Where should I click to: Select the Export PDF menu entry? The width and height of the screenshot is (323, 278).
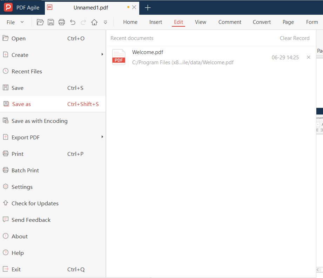[53, 137]
